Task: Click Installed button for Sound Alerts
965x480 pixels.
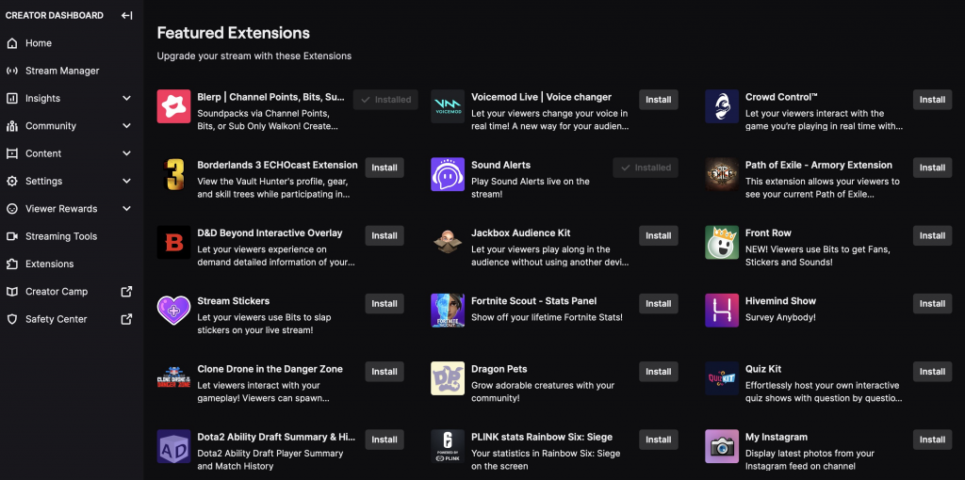Action: [x=646, y=168]
